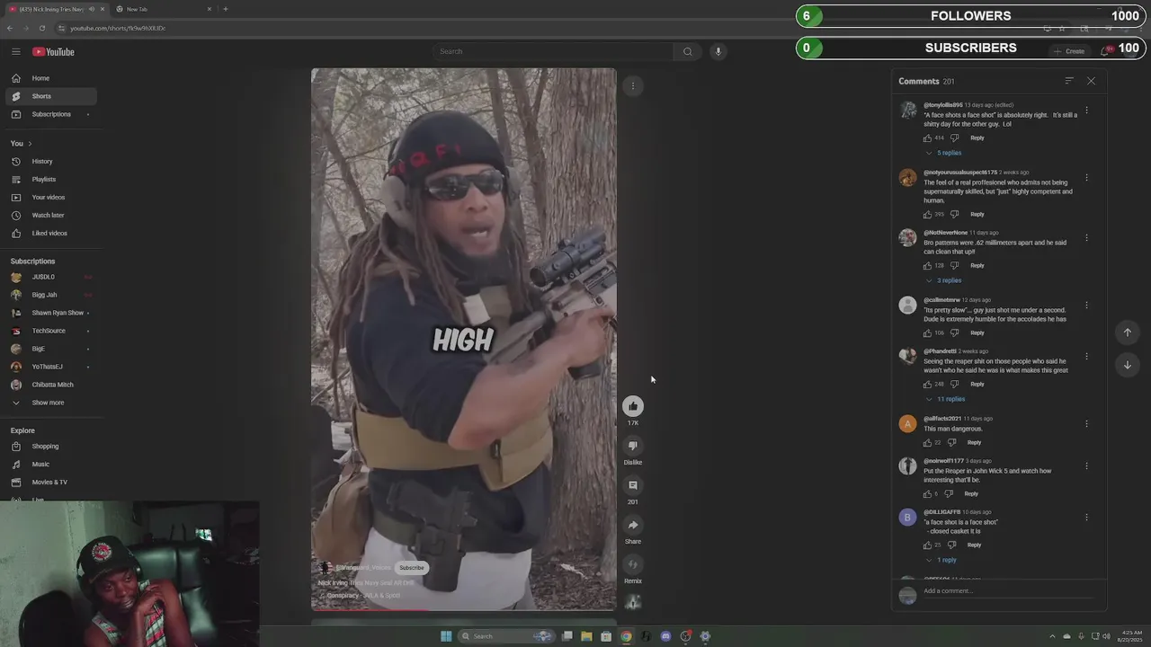This screenshot has height=647, width=1151.
Task: Open Discord from taskbar
Action: pyautogui.click(x=665, y=636)
